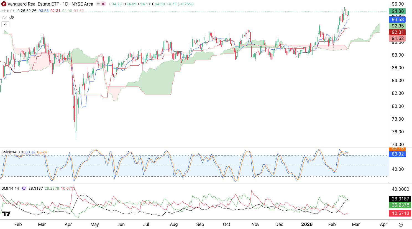Click the 40.0000 DMI scale label
This screenshot has width=412, height=229.
click(400, 189)
